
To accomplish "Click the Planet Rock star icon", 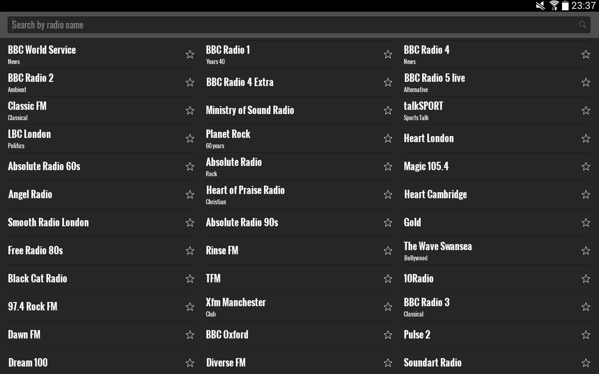I will (x=388, y=138).
